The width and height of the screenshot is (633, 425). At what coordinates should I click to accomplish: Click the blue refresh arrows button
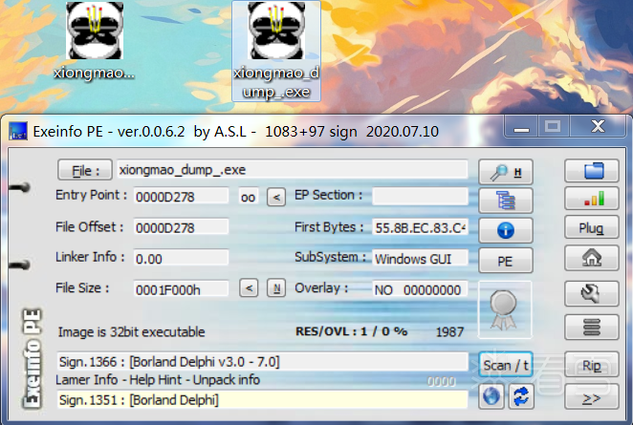point(521,396)
